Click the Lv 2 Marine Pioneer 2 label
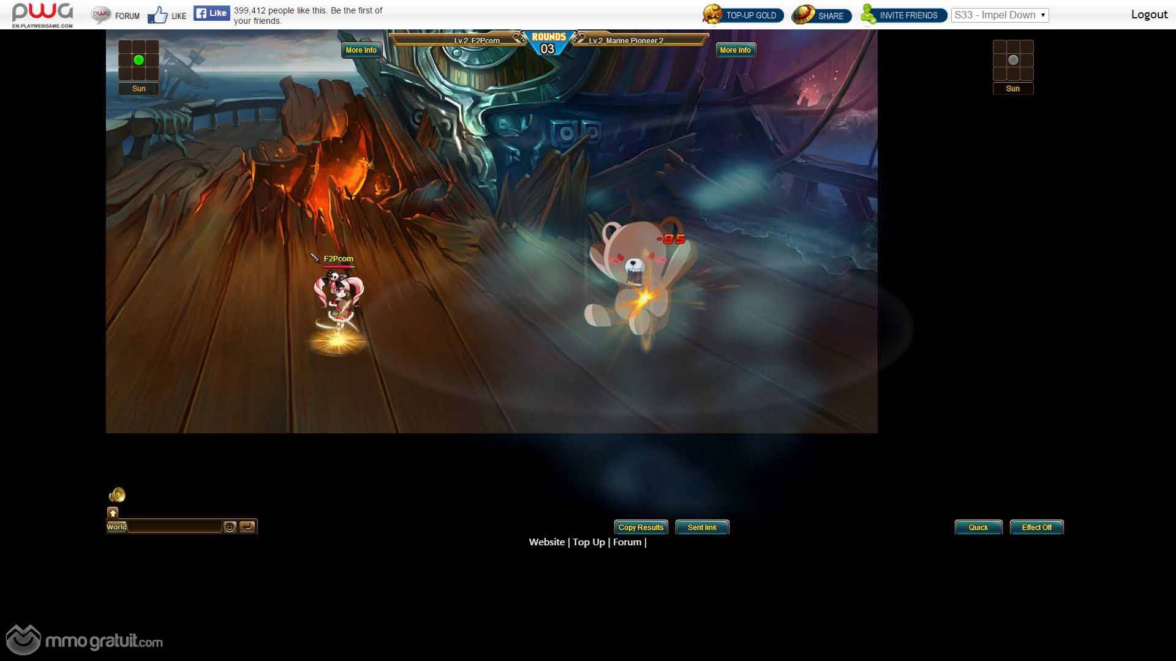This screenshot has height=661, width=1176. [x=626, y=41]
